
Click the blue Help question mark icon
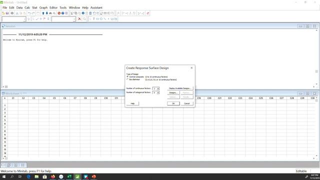coord(62,13)
